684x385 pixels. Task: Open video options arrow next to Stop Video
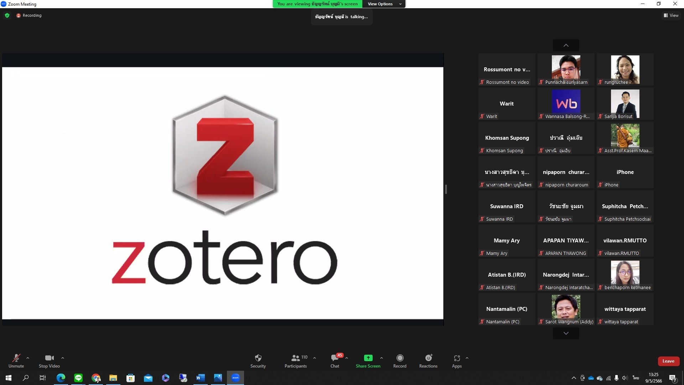click(63, 358)
